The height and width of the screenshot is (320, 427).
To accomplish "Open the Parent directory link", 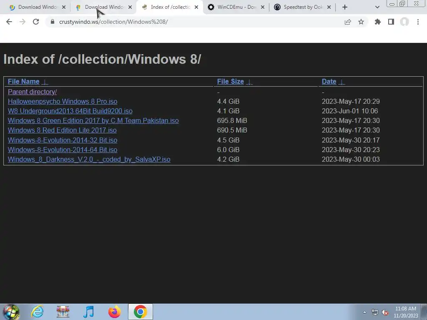I will click(33, 92).
